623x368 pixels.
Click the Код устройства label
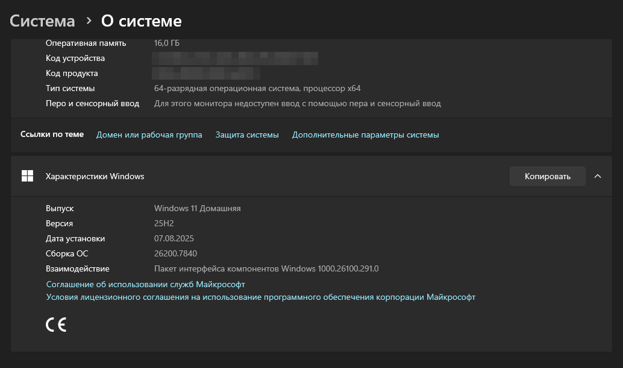tap(75, 58)
